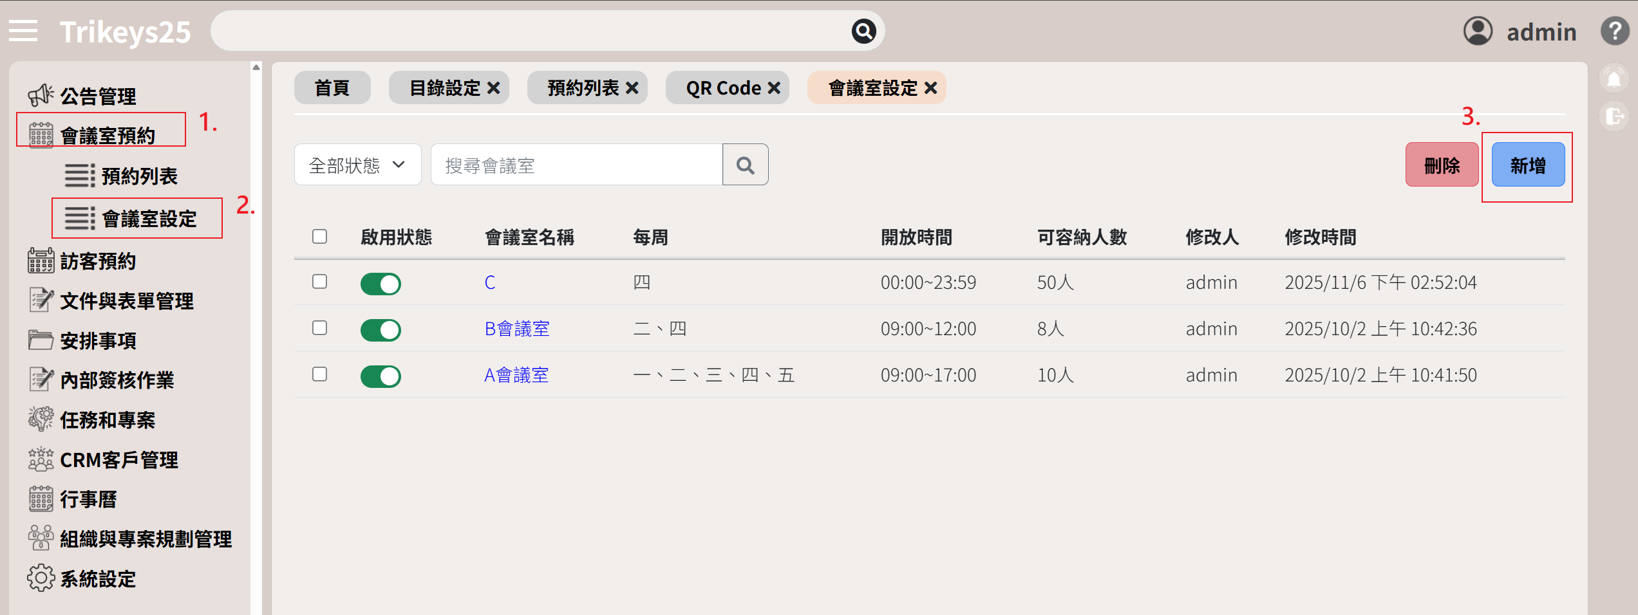Screen dimensions: 1638x615
Task: Click the meeting room search button icon
Action: 745,165
